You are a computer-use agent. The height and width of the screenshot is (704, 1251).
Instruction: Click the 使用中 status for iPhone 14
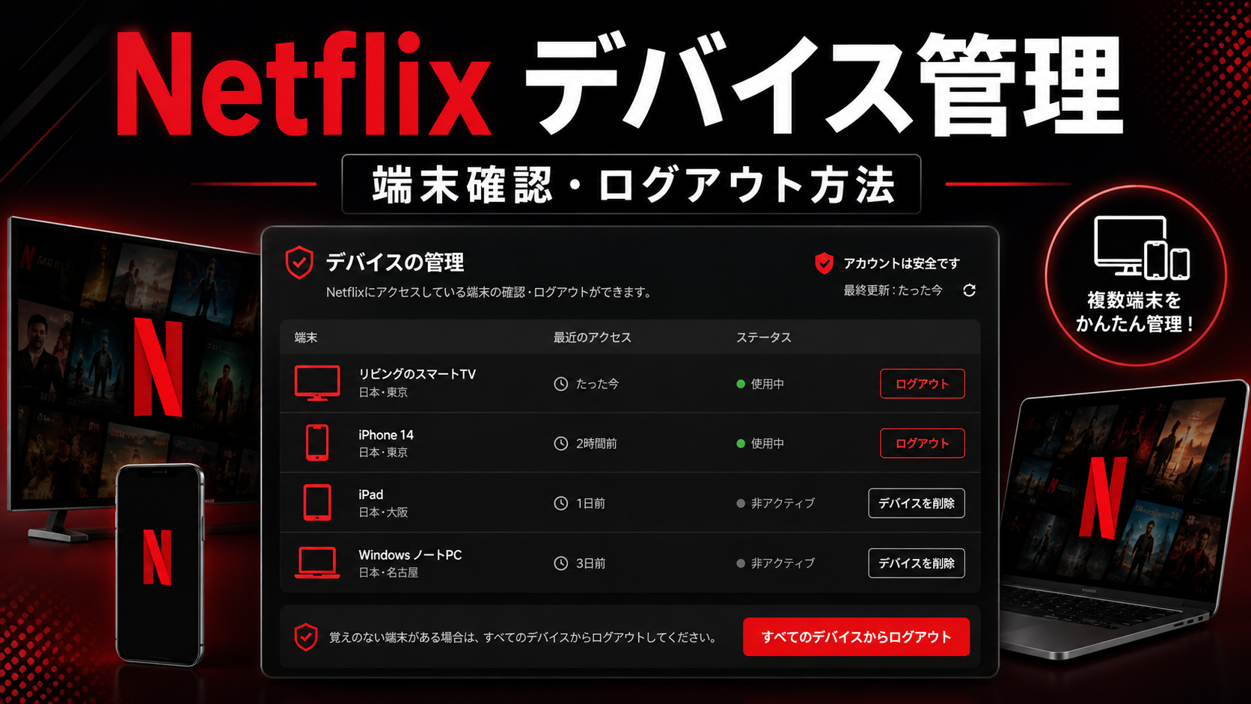(x=768, y=444)
